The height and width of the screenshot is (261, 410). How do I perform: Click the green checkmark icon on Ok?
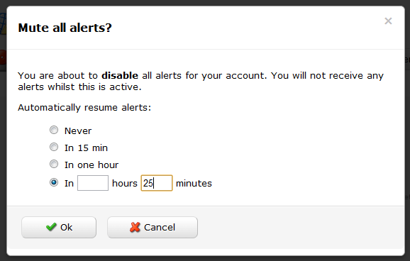[x=51, y=227]
